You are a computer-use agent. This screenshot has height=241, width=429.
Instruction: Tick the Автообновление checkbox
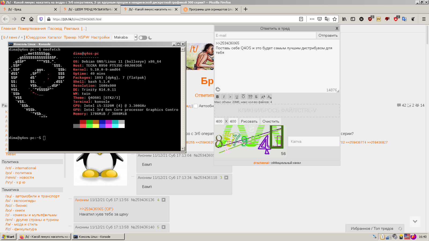[196, 106]
